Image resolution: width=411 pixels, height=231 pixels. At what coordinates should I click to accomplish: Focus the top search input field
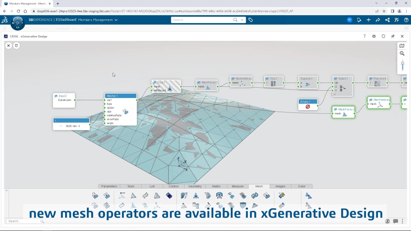202,20
